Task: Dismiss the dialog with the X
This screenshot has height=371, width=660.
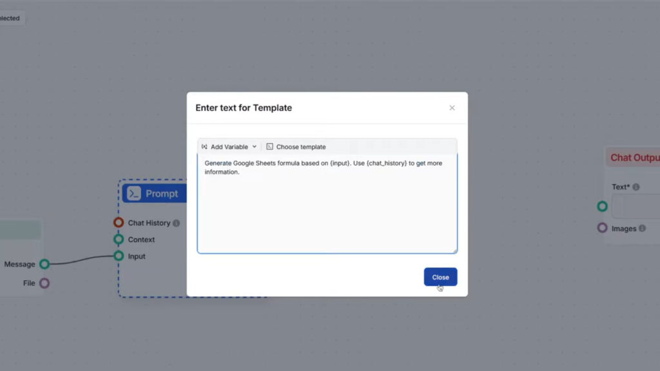Action: 452,108
